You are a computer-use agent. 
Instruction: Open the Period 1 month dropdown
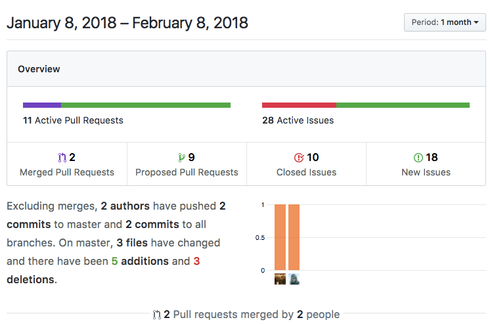[x=445, y=22]
